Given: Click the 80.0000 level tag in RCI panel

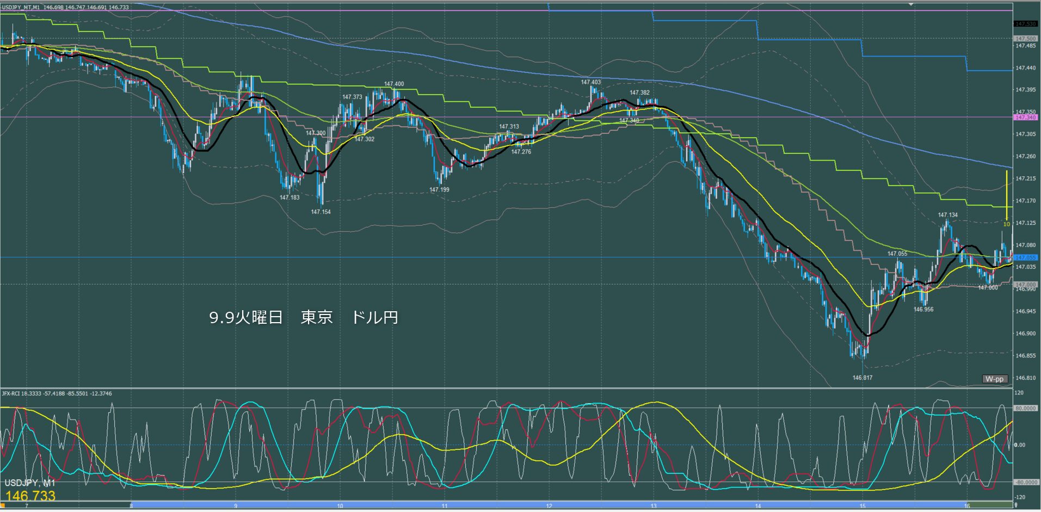Looking at the screenshot, I should [1025, 408].
